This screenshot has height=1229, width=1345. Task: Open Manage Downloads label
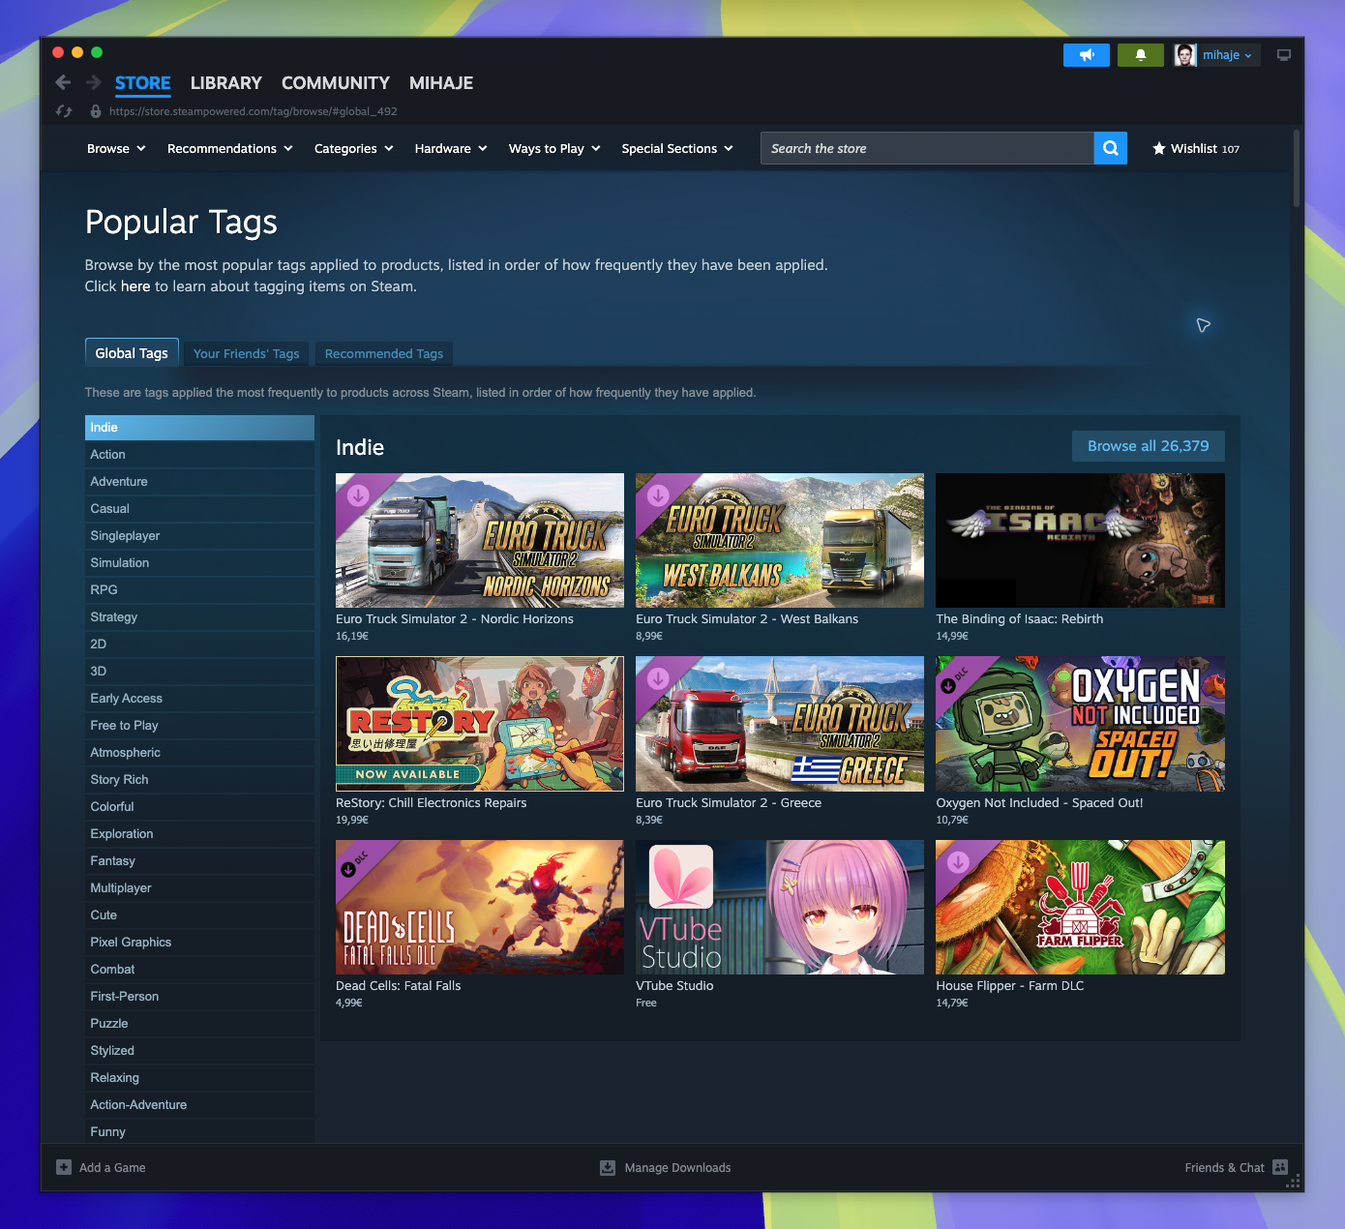[677, 1167]
